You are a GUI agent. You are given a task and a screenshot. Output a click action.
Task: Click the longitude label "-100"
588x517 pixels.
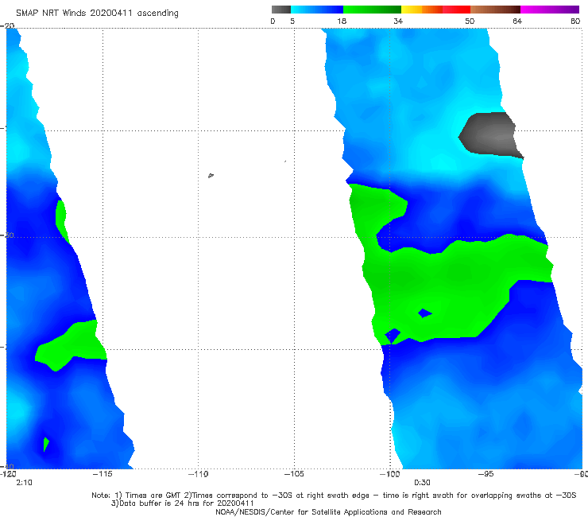pos(390,474)
